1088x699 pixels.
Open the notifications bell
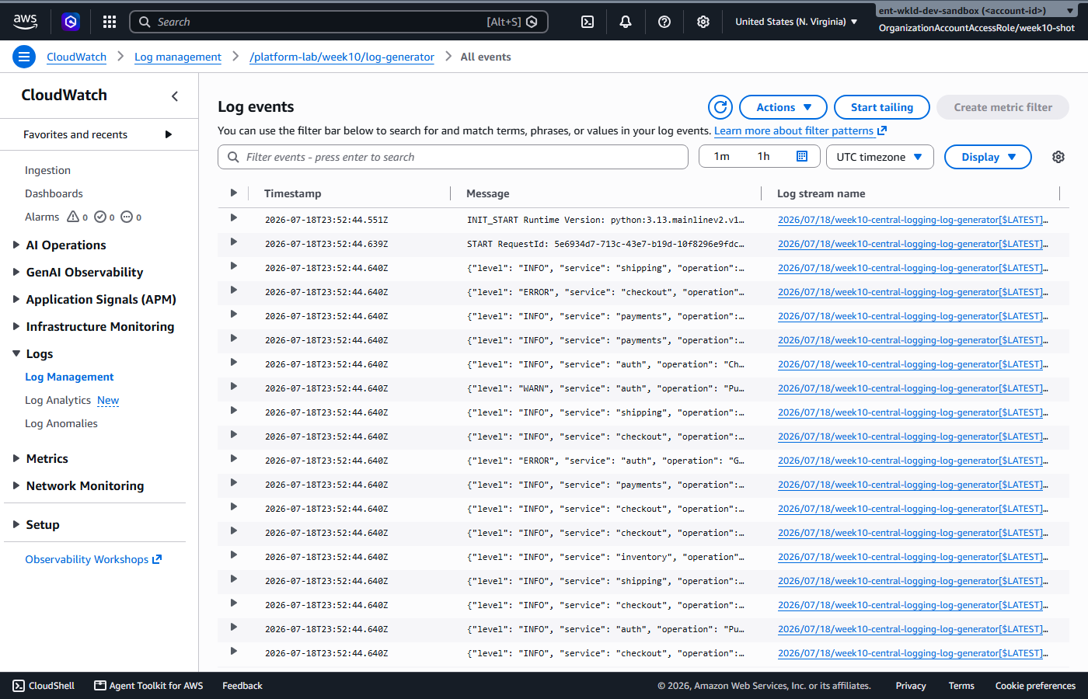[x=626, y=22]
